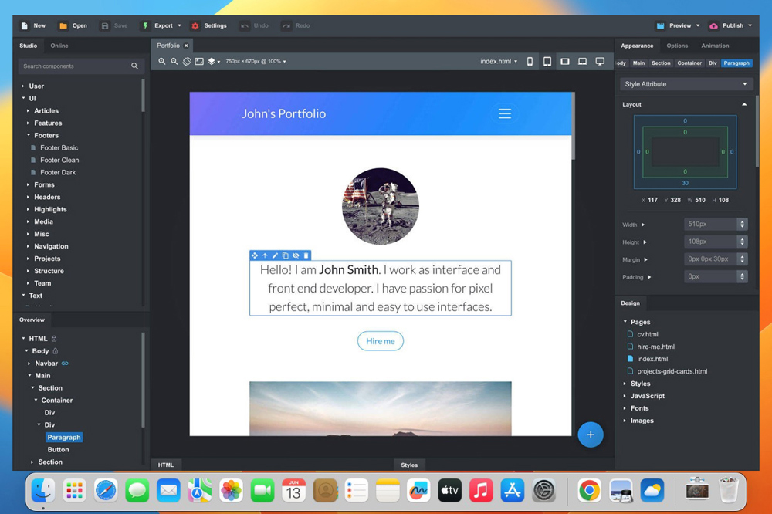Open a design with the Open folder icon
Screen dimensions: 772x514
[63, 25]
